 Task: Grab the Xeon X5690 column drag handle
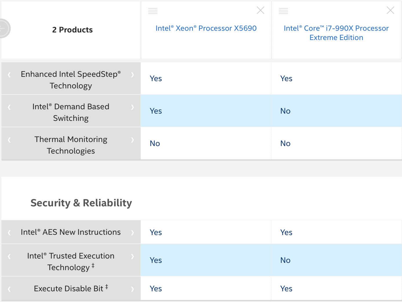click(x=153, y=11)
